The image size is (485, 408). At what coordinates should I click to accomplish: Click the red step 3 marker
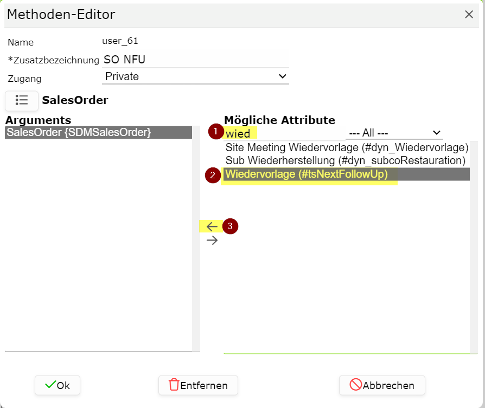click(x=230, y=226)
